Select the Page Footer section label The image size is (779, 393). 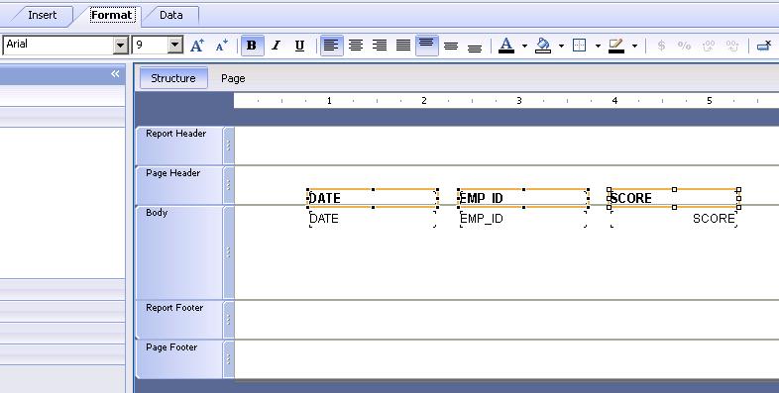171,347
